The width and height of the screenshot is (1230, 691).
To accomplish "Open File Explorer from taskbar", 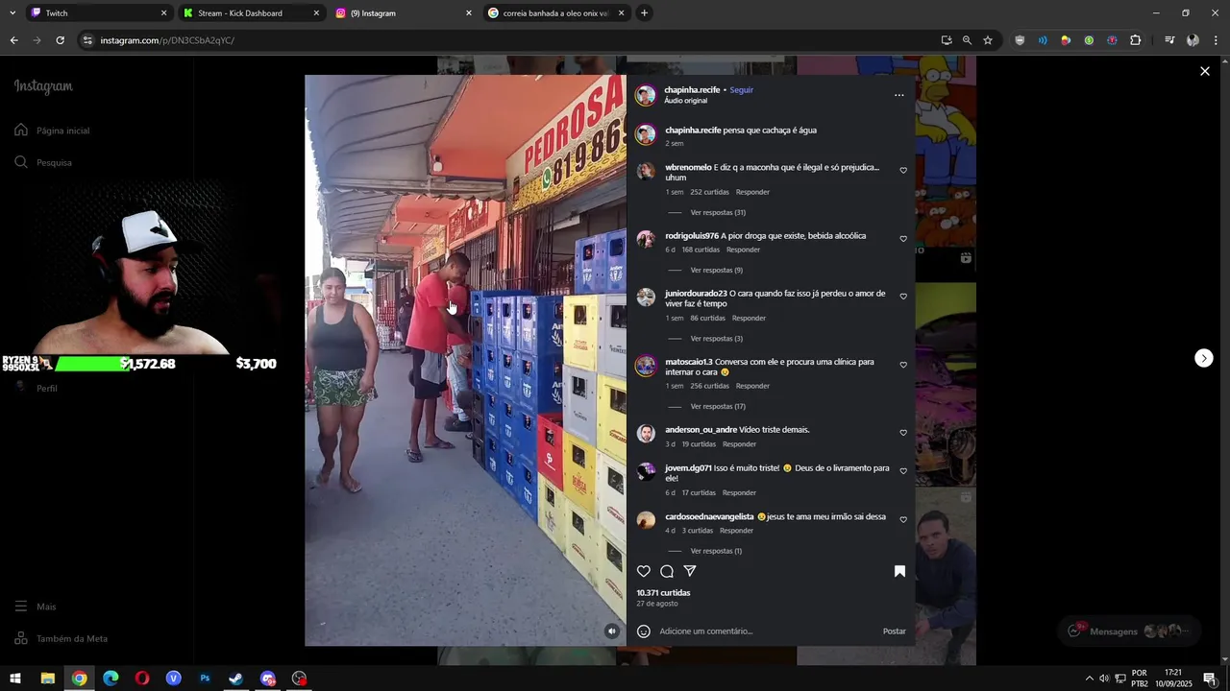I will (x=47, y=679).
